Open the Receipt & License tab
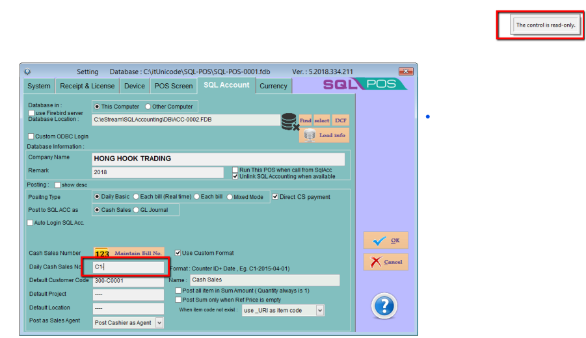Image resolution: width=586 pixels, height=338 pixels. pyautogui.click(x=87, y=86)
